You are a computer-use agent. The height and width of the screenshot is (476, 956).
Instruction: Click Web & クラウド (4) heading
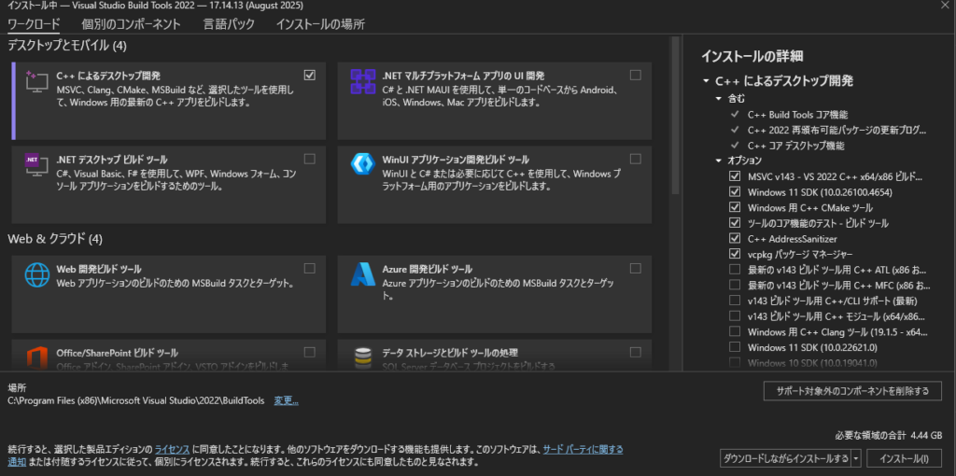[x=55, y=239]
